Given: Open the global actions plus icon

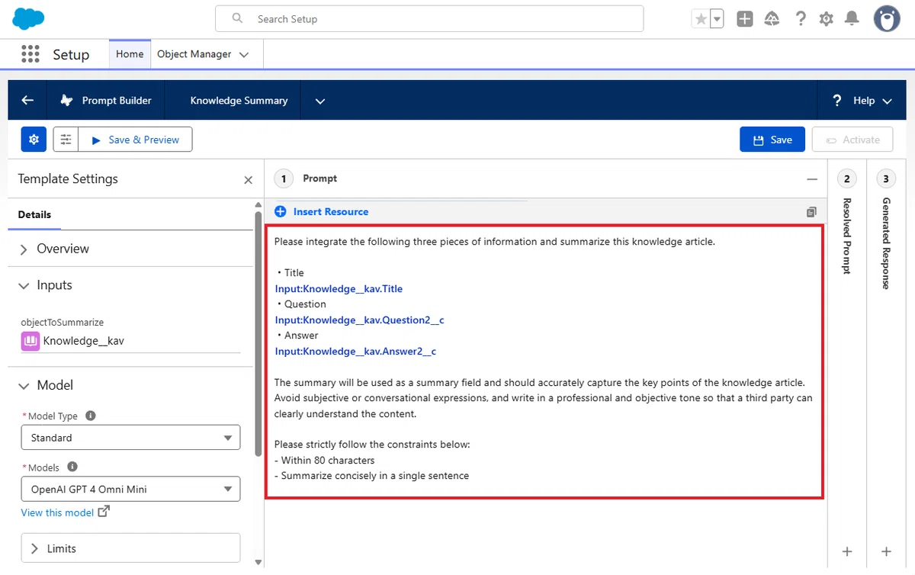Looking at the screenshot, I should [x=745, y=19].
